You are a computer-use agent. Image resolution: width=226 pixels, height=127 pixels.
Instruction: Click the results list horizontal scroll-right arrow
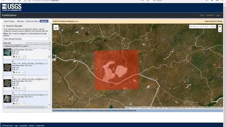coord(47,107)
